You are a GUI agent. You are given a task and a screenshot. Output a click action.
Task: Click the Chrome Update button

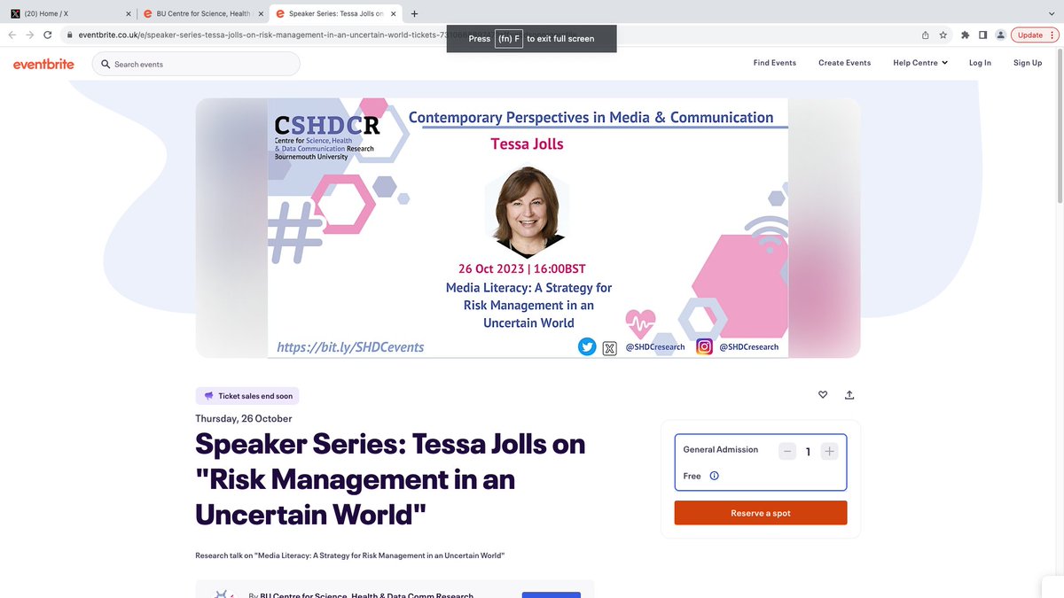[x=1029, y=35]
